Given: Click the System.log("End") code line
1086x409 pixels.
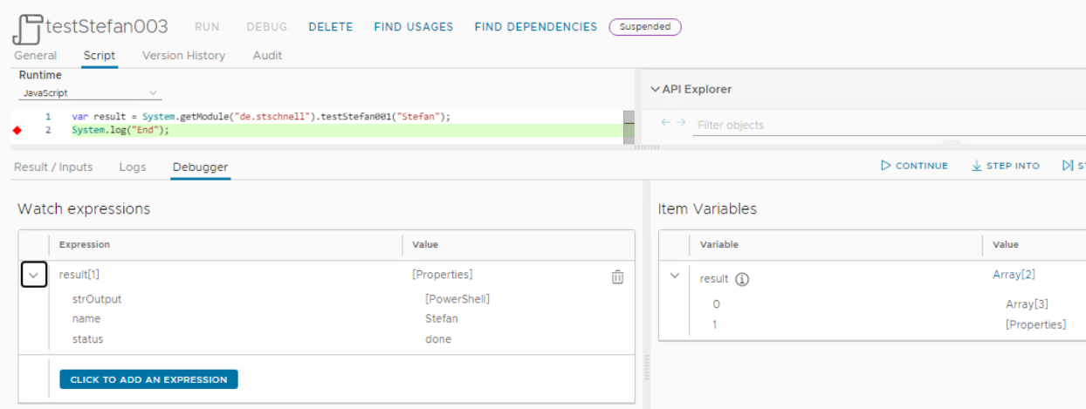Looking at the screenshot, I should pyautogui.click(x=120, y=130).
